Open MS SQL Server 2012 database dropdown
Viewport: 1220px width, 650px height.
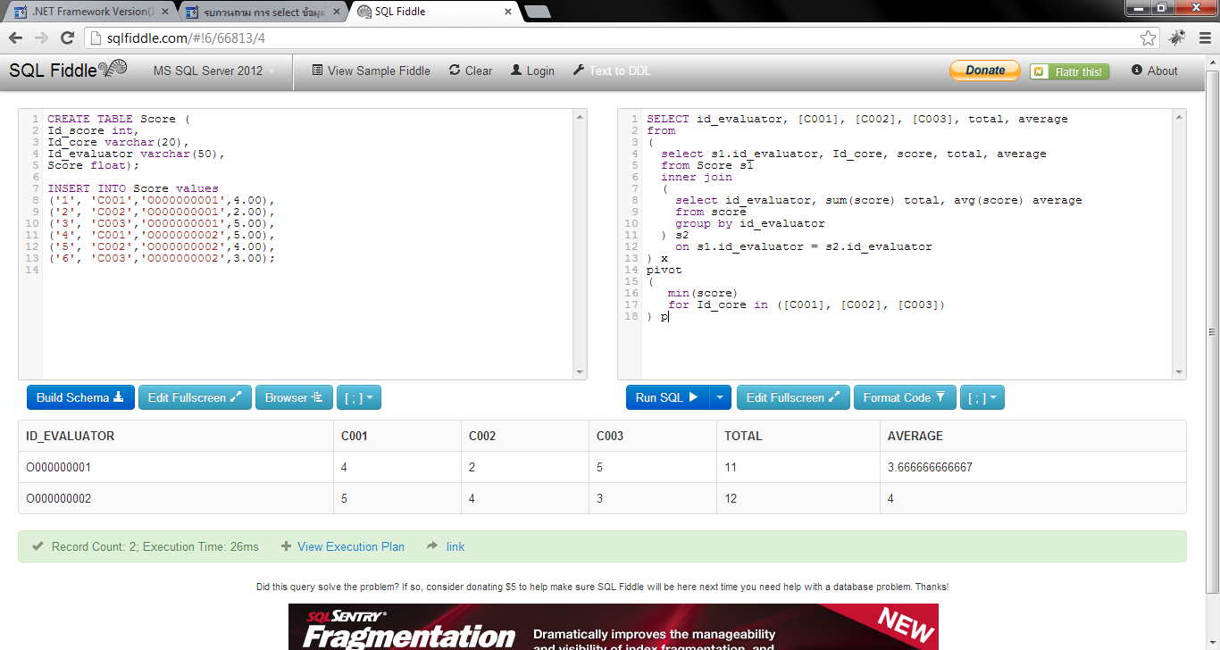[x=213, y=71]
